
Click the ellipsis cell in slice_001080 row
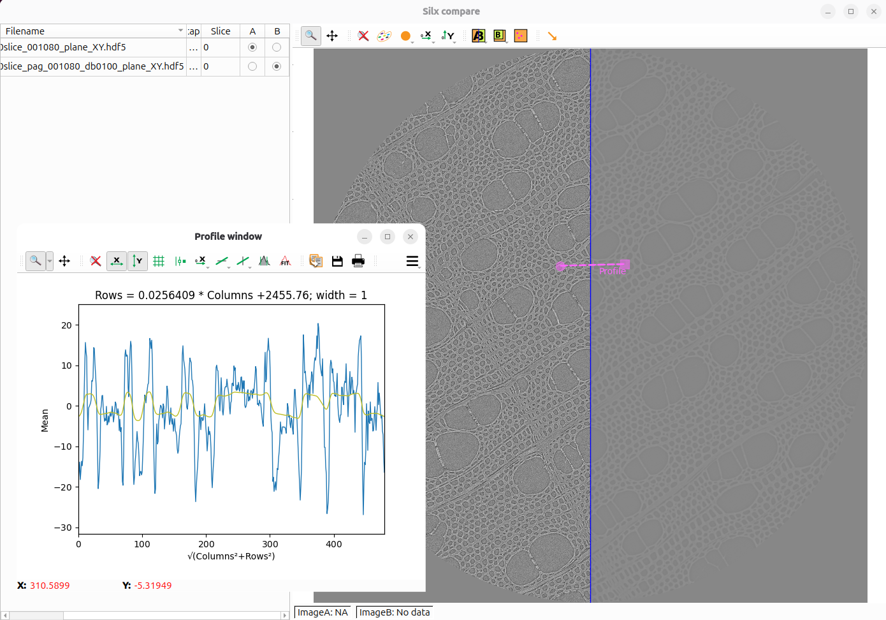coord(194,47)
